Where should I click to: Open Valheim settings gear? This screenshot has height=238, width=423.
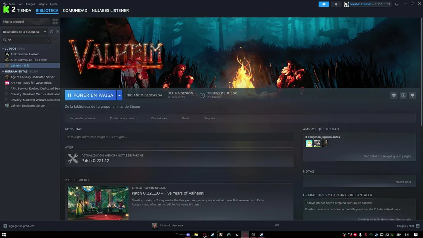pos(394,95)
